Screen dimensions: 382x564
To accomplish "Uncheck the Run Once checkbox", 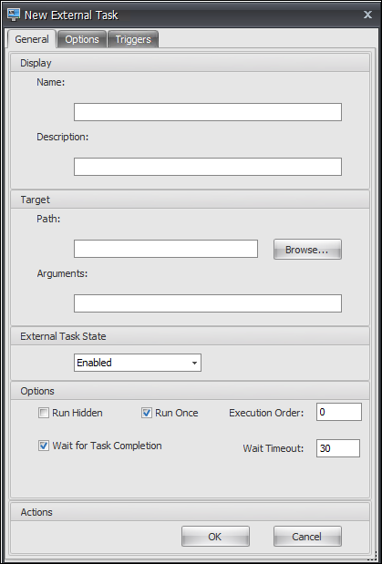I will click(147, 413).
